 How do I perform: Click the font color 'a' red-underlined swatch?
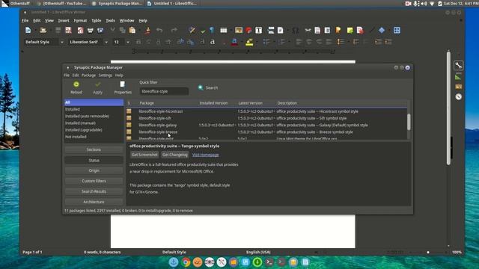(234, 42)
